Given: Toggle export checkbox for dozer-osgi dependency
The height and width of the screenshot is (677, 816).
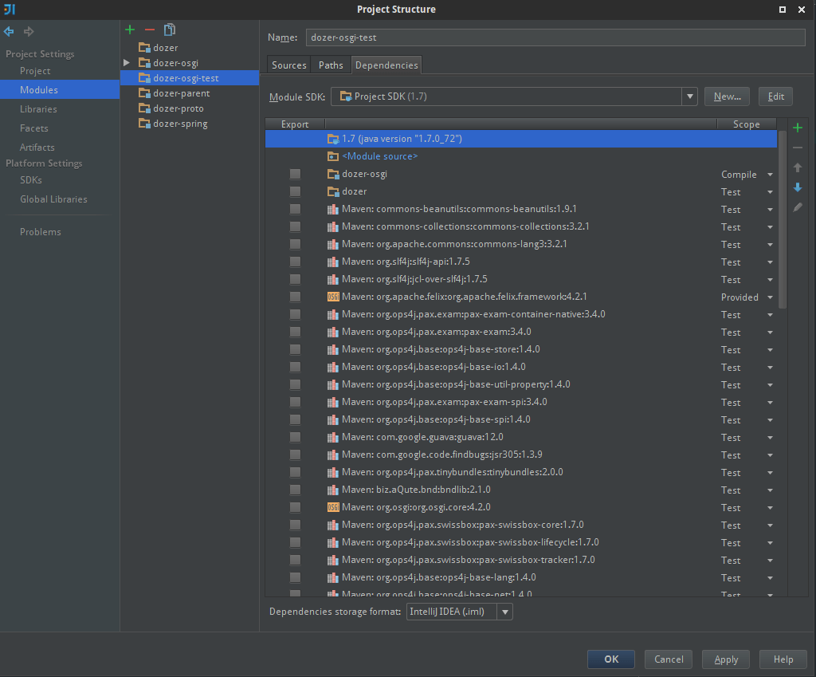Looking at the screenshot, I should (295, 174).
